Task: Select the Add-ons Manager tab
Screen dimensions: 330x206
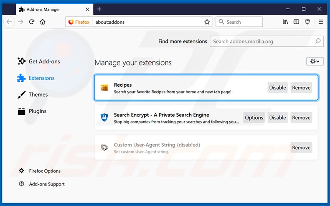Action: pos(54,9)
